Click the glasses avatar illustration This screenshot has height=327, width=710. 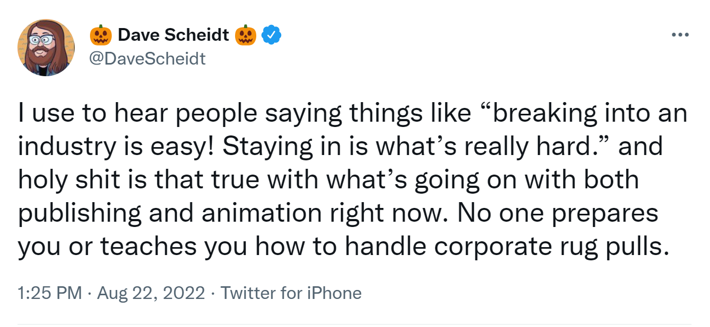point(46,47)
